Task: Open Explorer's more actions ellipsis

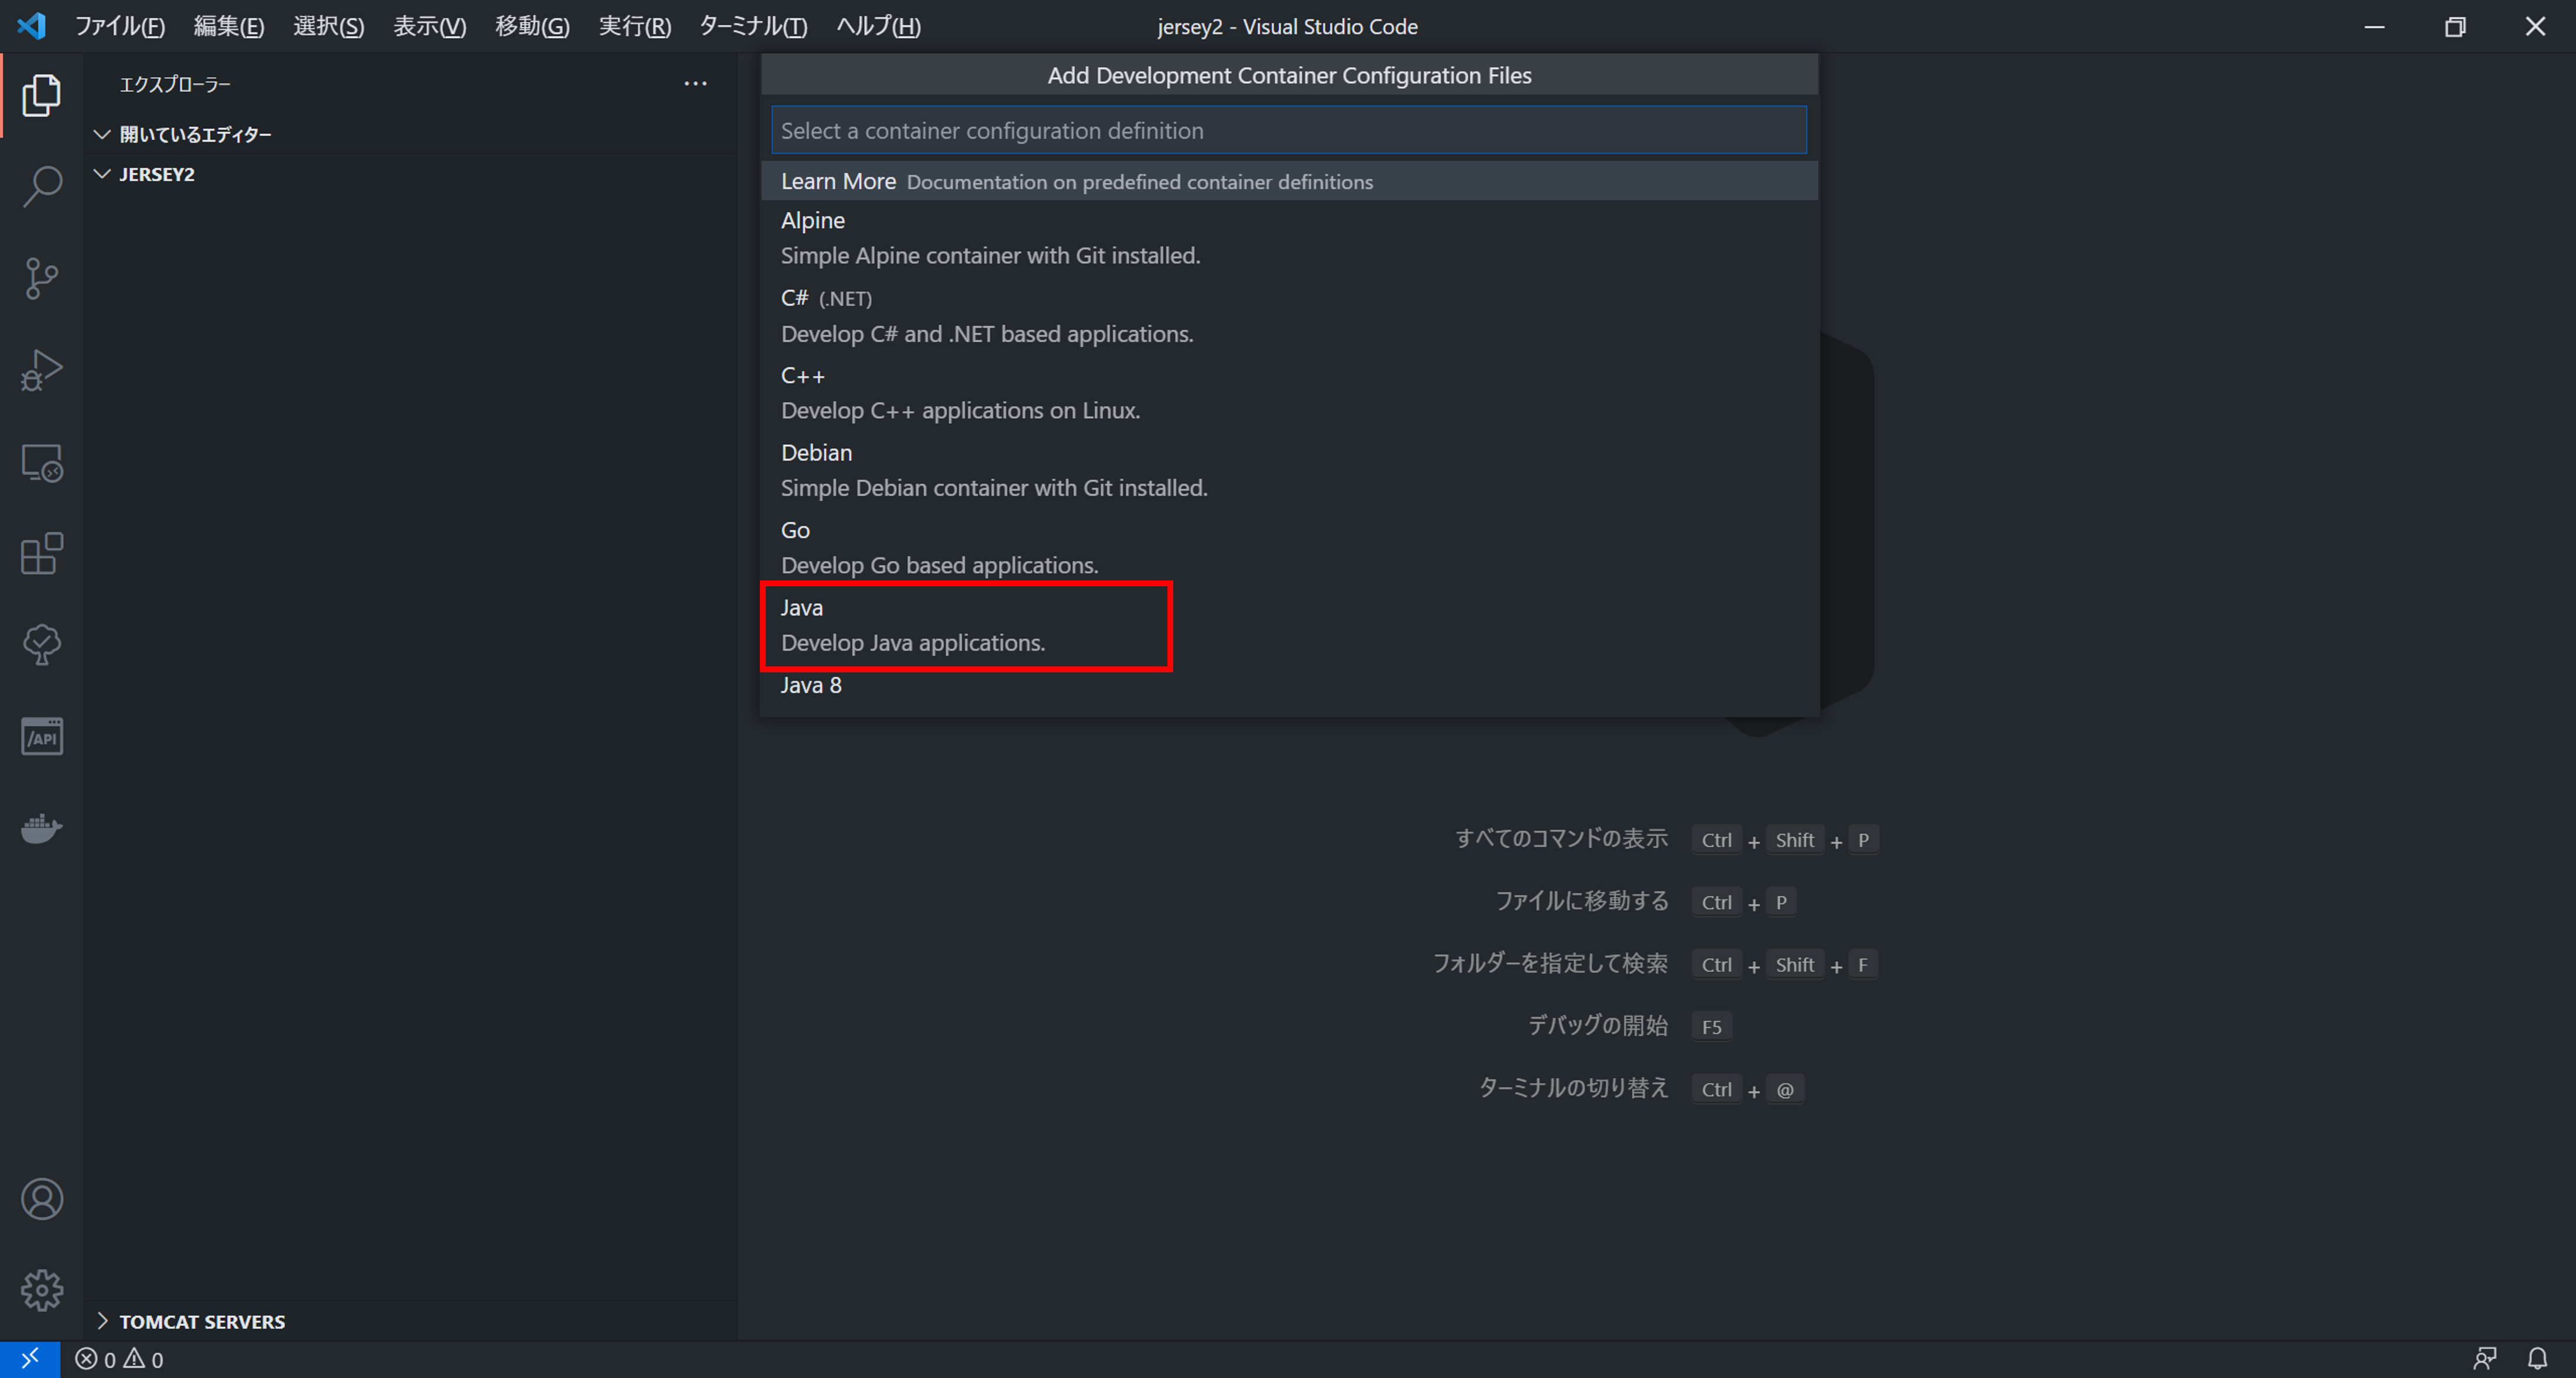Action: click(695, 84)
